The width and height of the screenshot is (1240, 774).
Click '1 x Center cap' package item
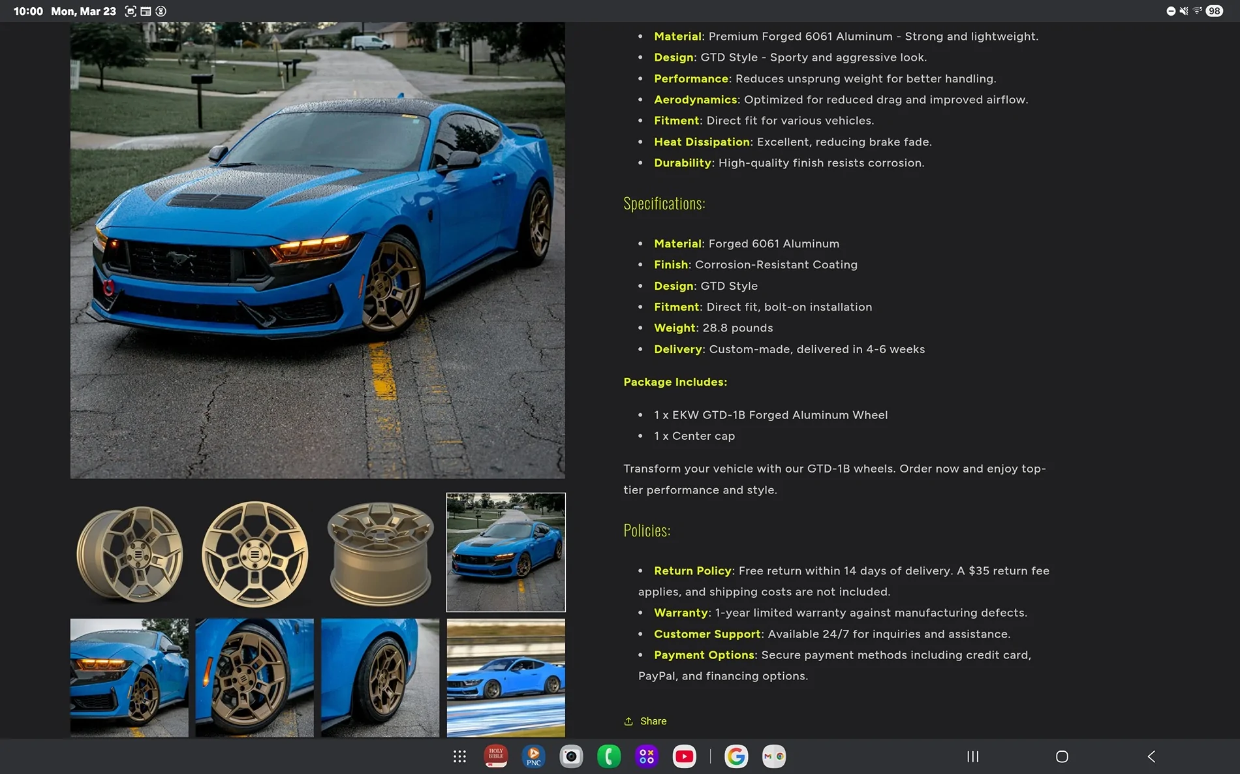tap(694, 436)
